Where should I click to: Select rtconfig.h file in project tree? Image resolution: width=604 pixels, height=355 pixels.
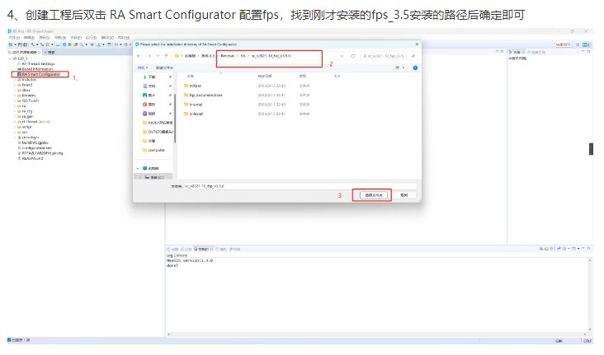coord(28,138)
